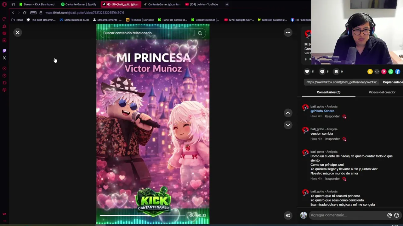
Task: Open a new browser tab with plus
Action: click(227, 4)
